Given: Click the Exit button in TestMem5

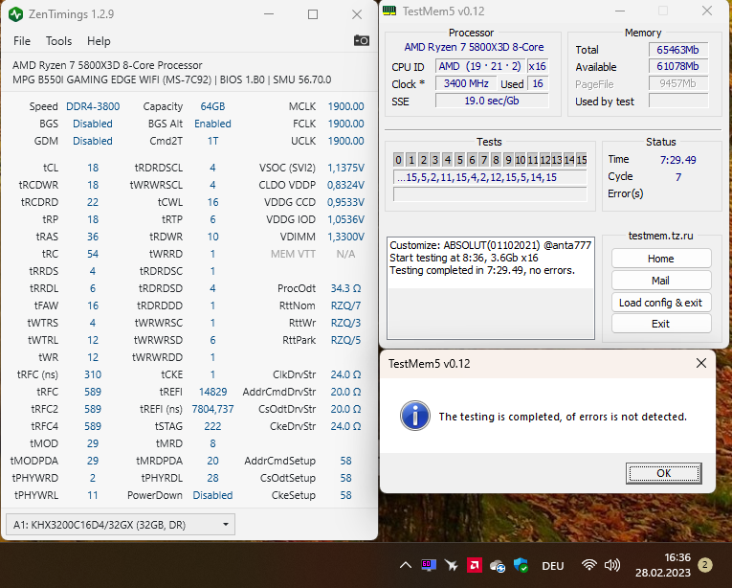Looking at the screenshot, I should [x=661, y=324].
